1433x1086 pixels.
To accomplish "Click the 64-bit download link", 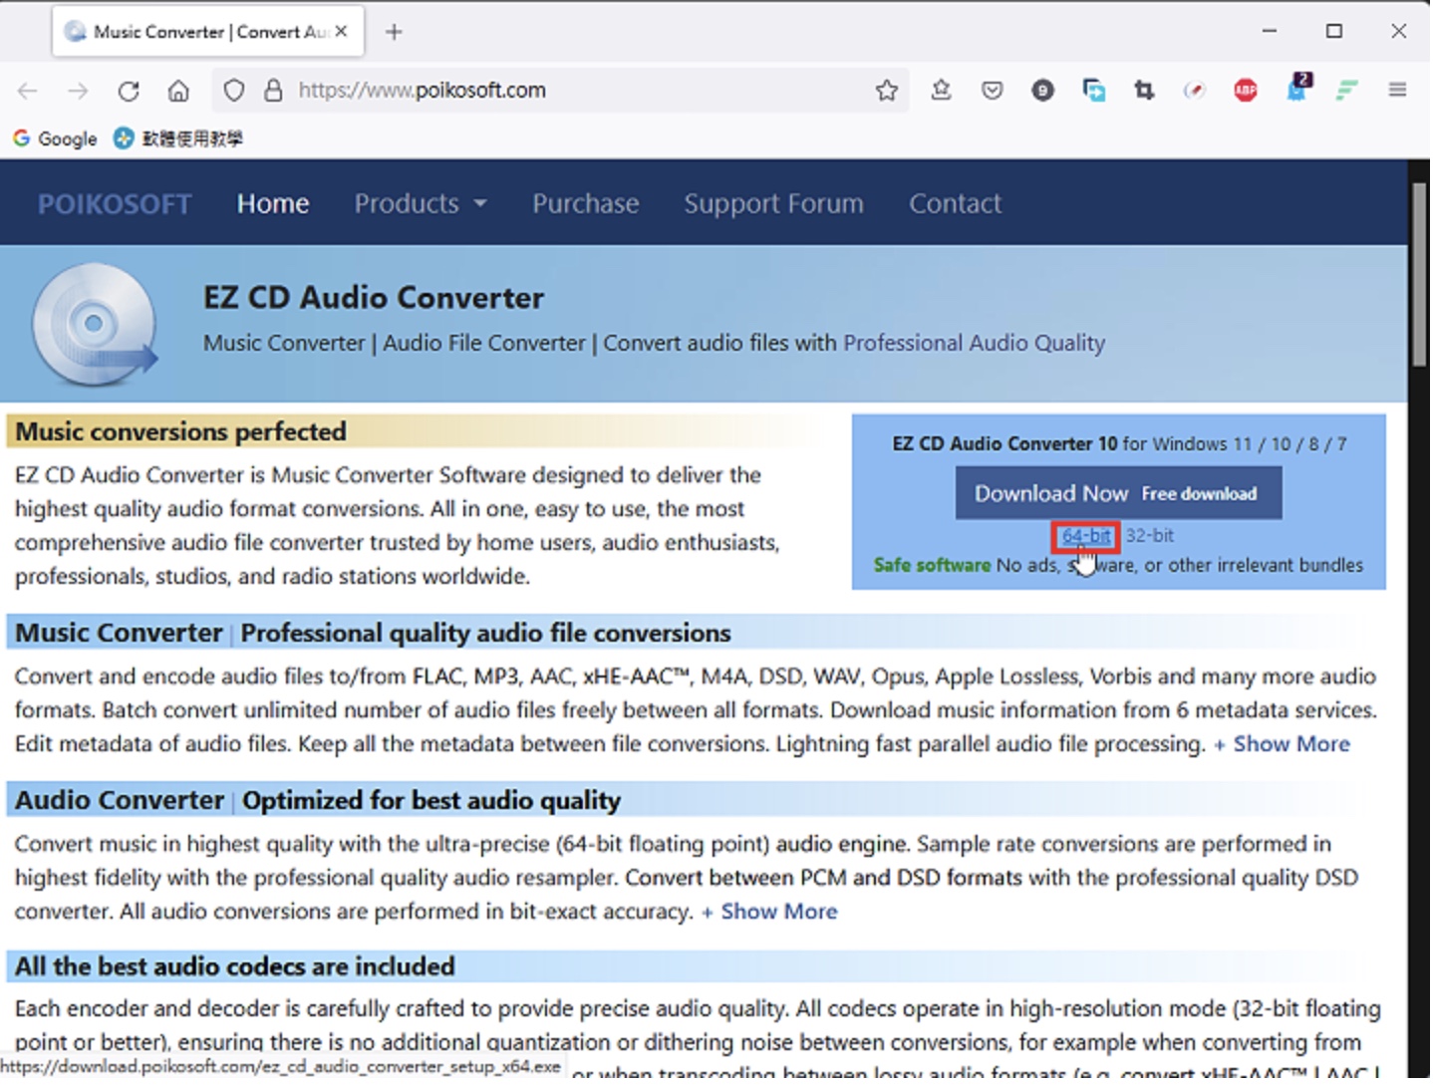I will 1086,536.
